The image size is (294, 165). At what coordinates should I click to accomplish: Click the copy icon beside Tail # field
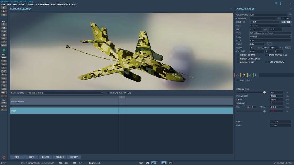[x=269, y=44]
